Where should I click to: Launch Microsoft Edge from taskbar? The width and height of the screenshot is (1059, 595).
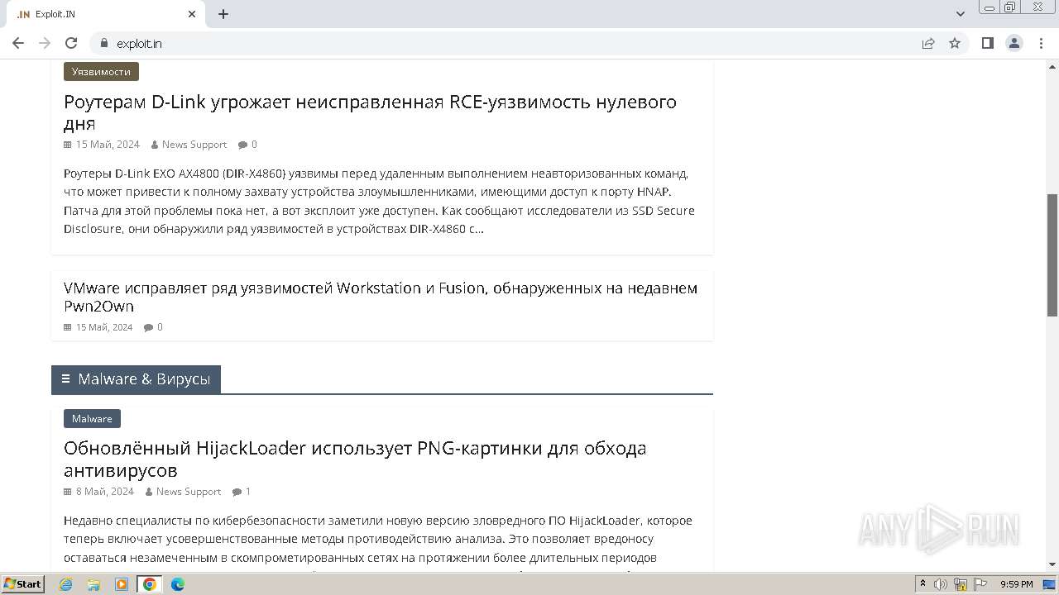(x=178, y=584)
